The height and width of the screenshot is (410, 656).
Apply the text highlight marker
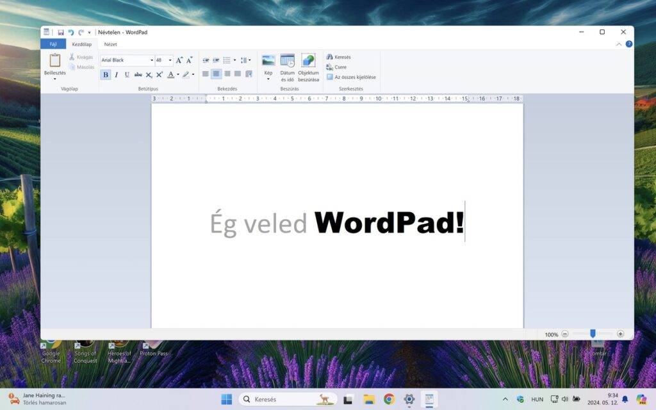186,75
